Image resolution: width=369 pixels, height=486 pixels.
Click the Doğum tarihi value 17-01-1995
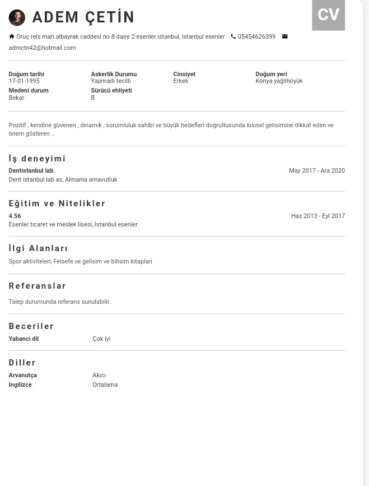tap(24, 81)
